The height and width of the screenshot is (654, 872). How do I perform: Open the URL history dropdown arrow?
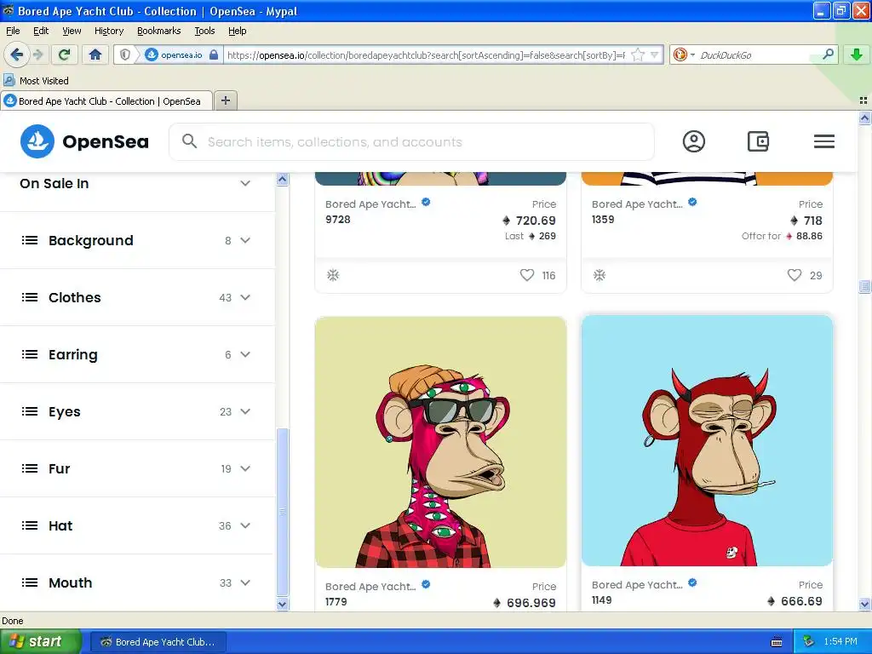655,54
